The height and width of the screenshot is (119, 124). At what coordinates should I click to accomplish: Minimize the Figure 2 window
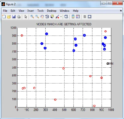click(x=104, y=4)
